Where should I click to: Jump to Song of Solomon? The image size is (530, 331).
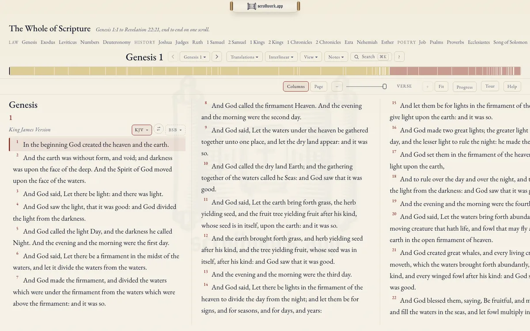[x=510, y=42]
